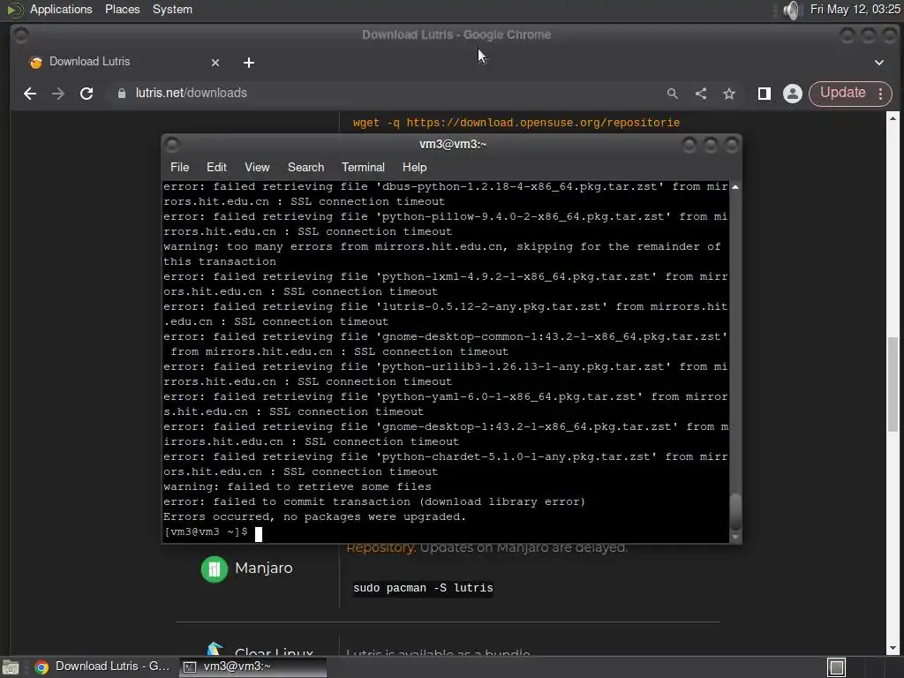
Task: Click the wget opensuse command line
Action: click(x=516, y=122)
